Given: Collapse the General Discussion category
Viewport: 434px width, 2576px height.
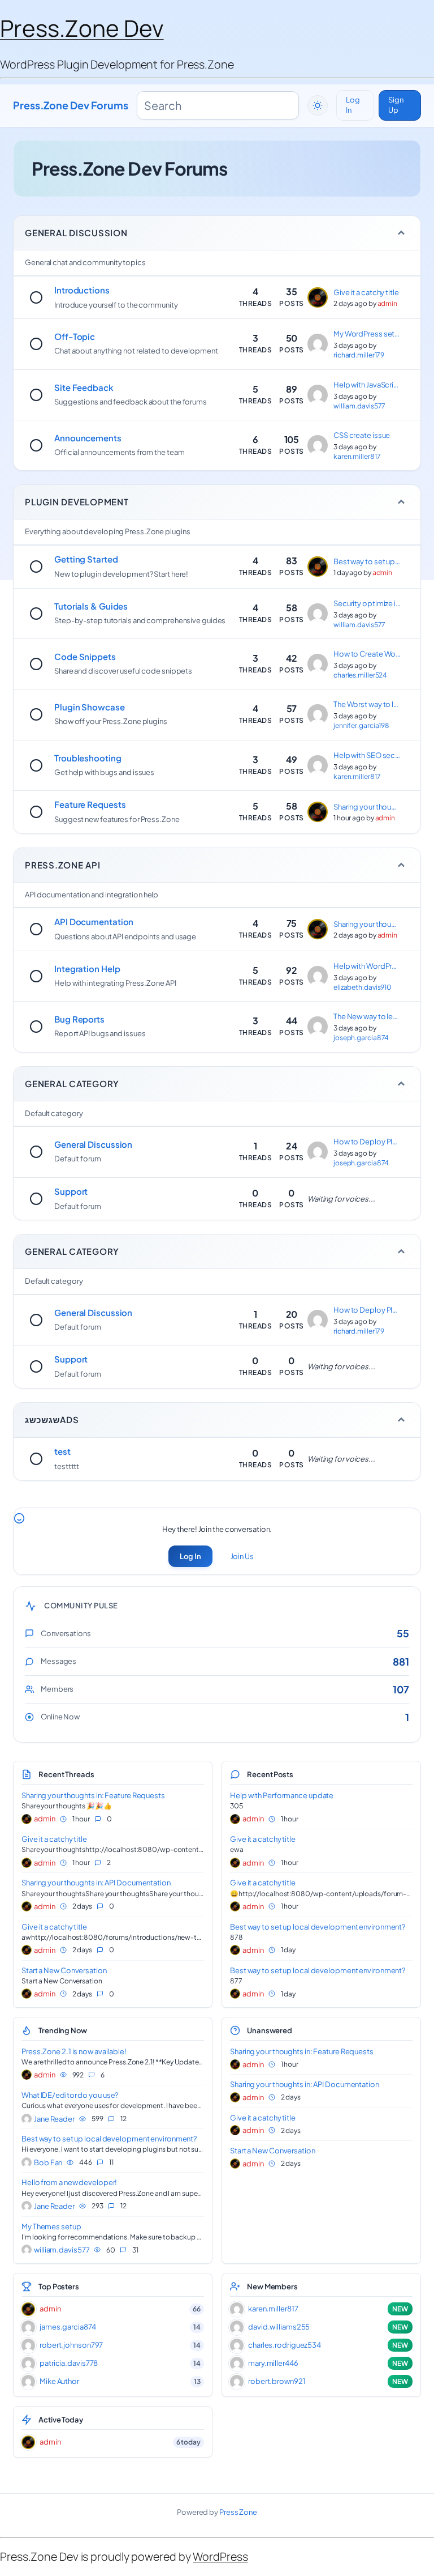Looking at the screenshot, I should point(401,233).
